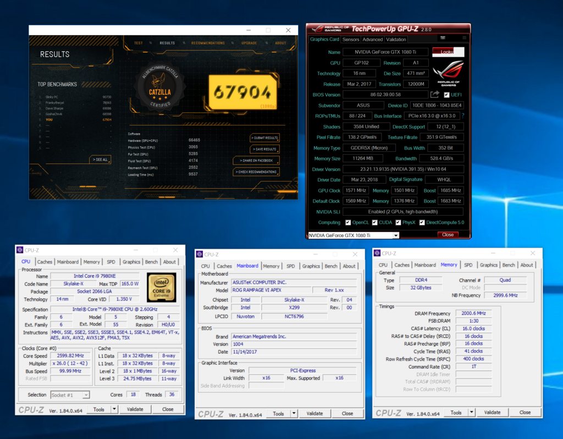Click the YOU row in Top Benchmarks list
The image size is (563, 439).
75,119
